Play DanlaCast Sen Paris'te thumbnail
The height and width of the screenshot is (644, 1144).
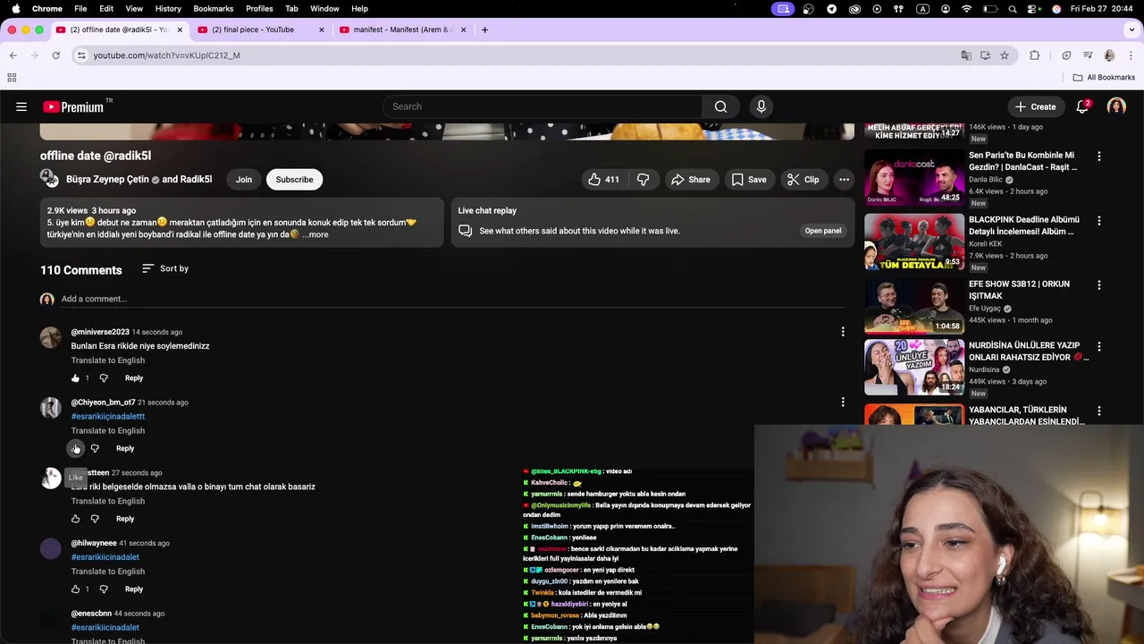pos(913,177)
